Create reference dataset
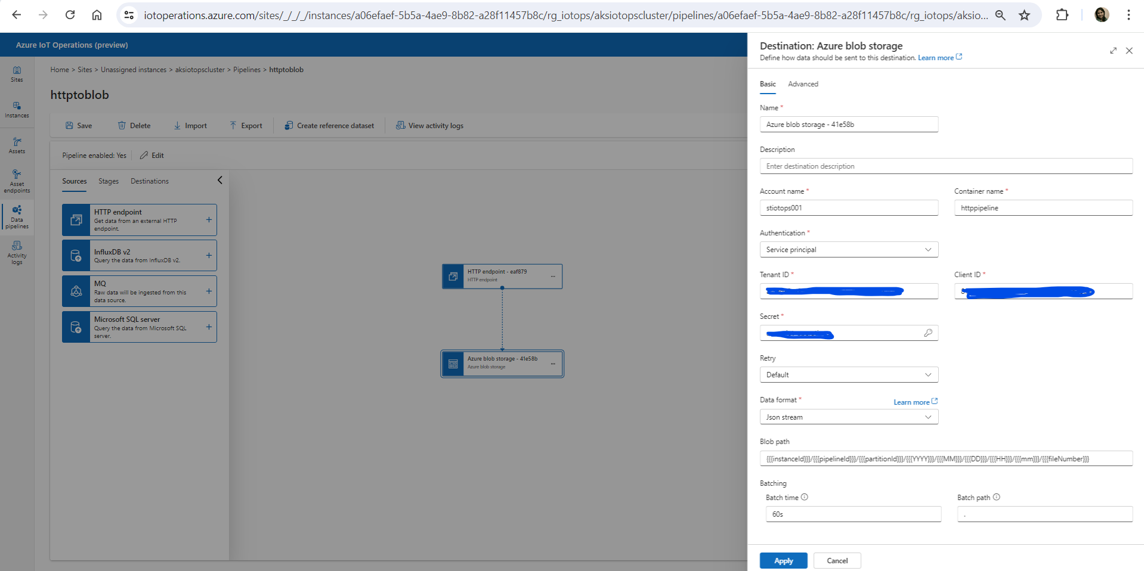Image resolution: width=1144 pixels, height=571 pixels. pyautogui.click(x=329, y=126)
